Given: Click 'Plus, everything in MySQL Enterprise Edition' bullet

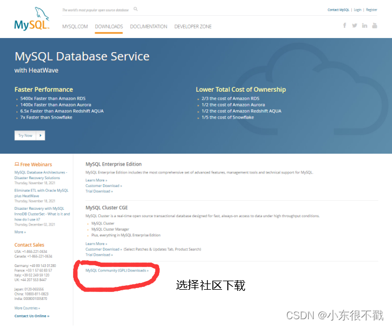Looking at the screenshot, I should click(x=126, y=235).
